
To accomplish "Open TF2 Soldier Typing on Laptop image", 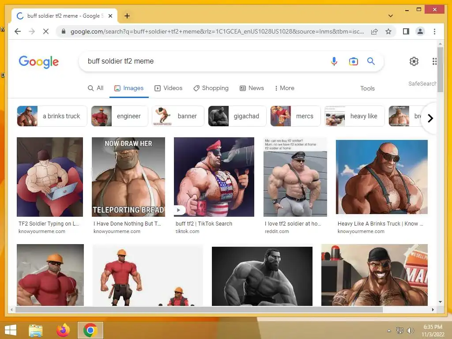I will [x=50, y=177].
